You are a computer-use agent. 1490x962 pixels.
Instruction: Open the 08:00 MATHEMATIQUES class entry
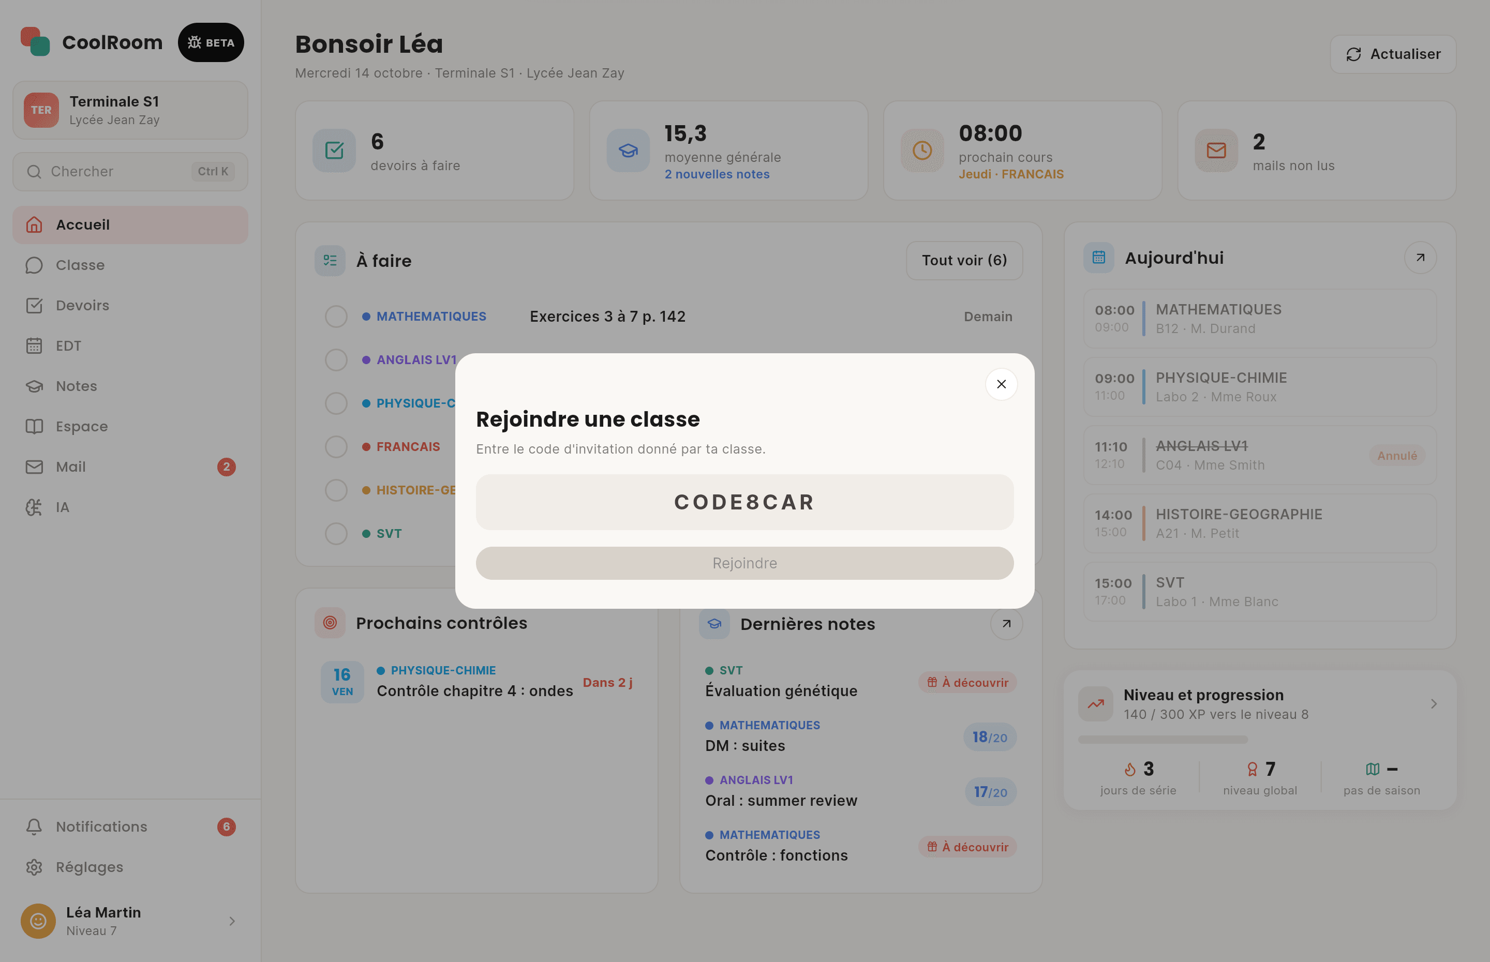tap(1259, 319)
